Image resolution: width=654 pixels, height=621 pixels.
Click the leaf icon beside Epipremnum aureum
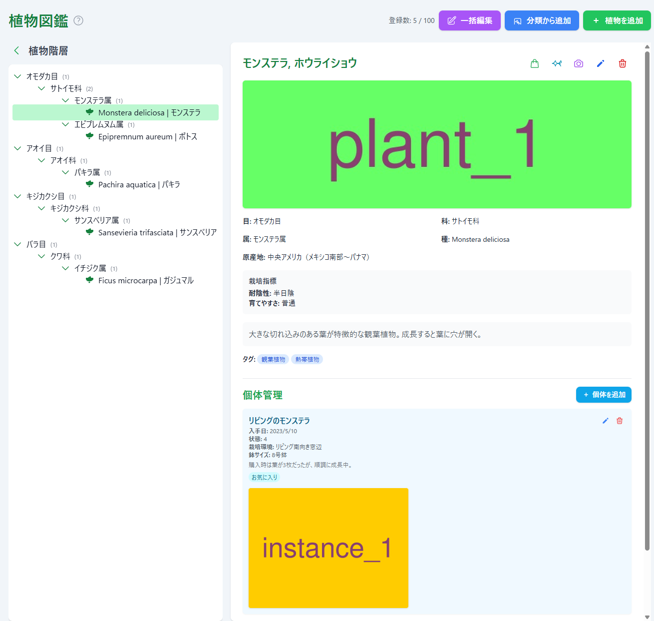pos(90,136)
